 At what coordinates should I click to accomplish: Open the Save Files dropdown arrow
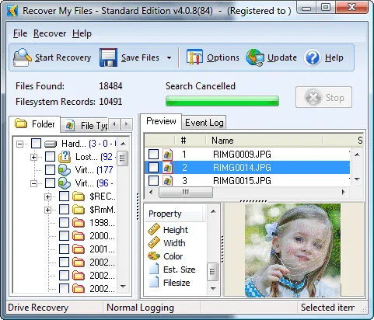169,57
